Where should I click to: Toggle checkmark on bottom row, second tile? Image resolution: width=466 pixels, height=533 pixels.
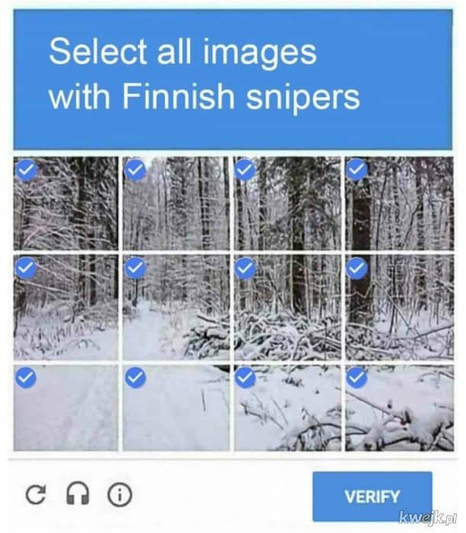click(135, 378)
